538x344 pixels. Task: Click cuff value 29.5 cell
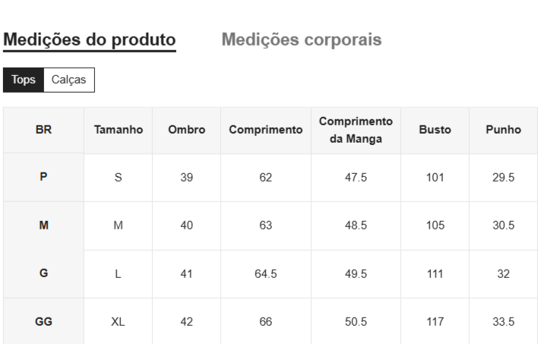(x=503, y=178)
